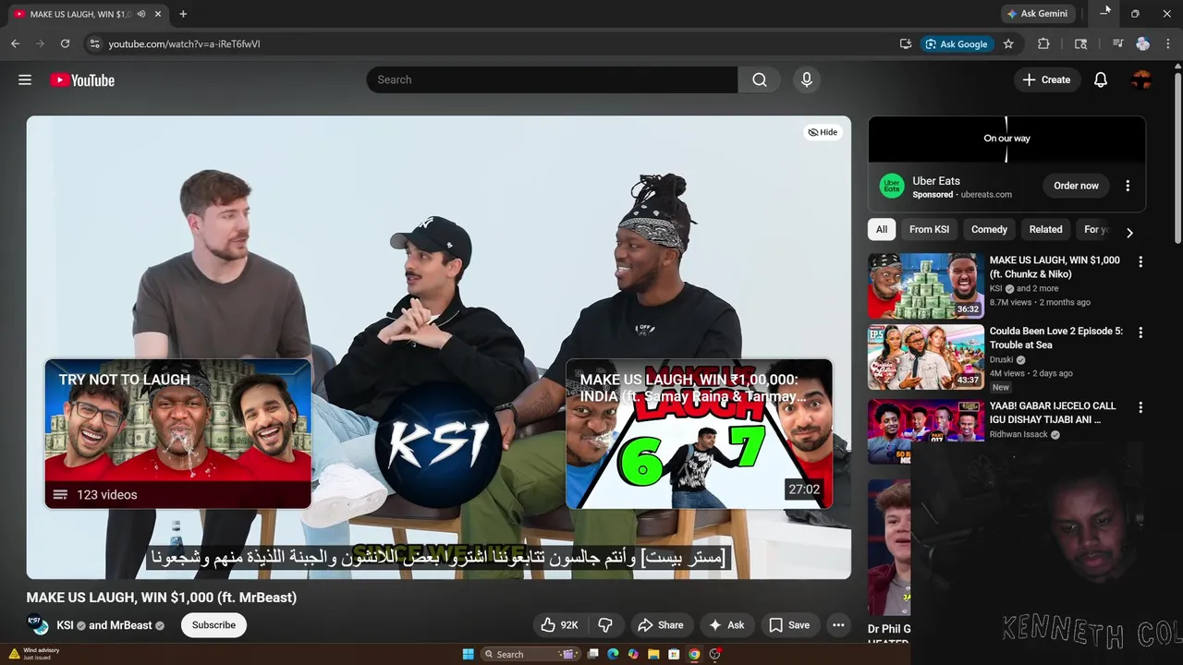The image size is (1183, 665).
Task: Switch to the MAKE US LAUGH browser tab
Action: click(x=79, y=14)
